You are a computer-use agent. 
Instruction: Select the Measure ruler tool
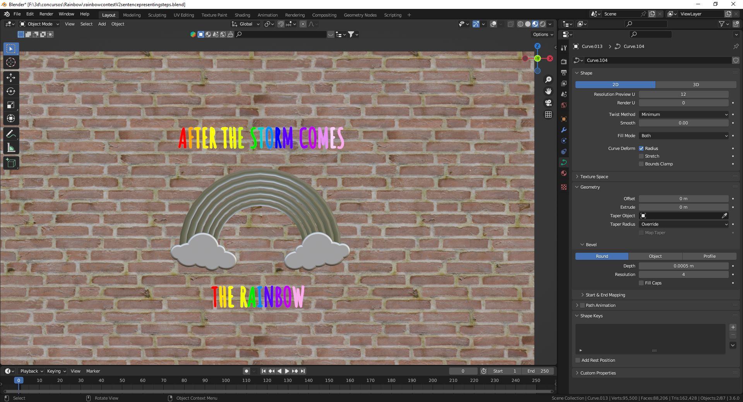[11, 148]
